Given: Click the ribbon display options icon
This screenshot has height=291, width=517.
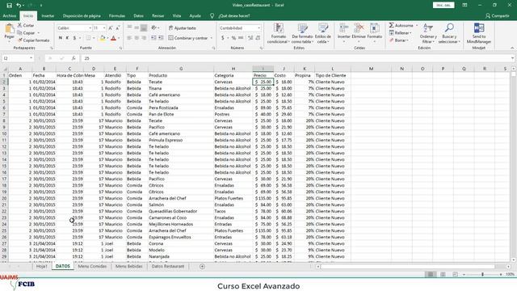Looking at the screenshot, I should pos(464,6).
